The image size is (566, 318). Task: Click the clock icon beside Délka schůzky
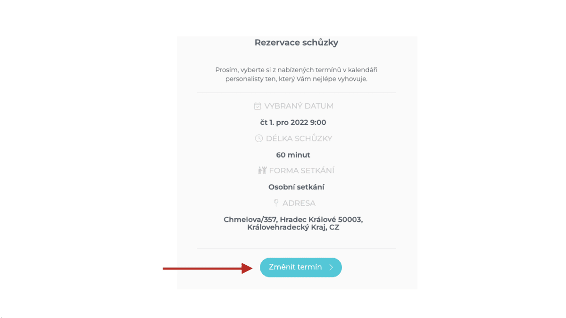point(259,139)
